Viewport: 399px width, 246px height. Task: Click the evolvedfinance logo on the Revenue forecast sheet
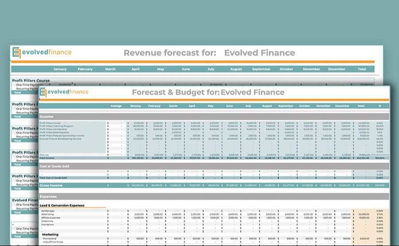point(42,52)
